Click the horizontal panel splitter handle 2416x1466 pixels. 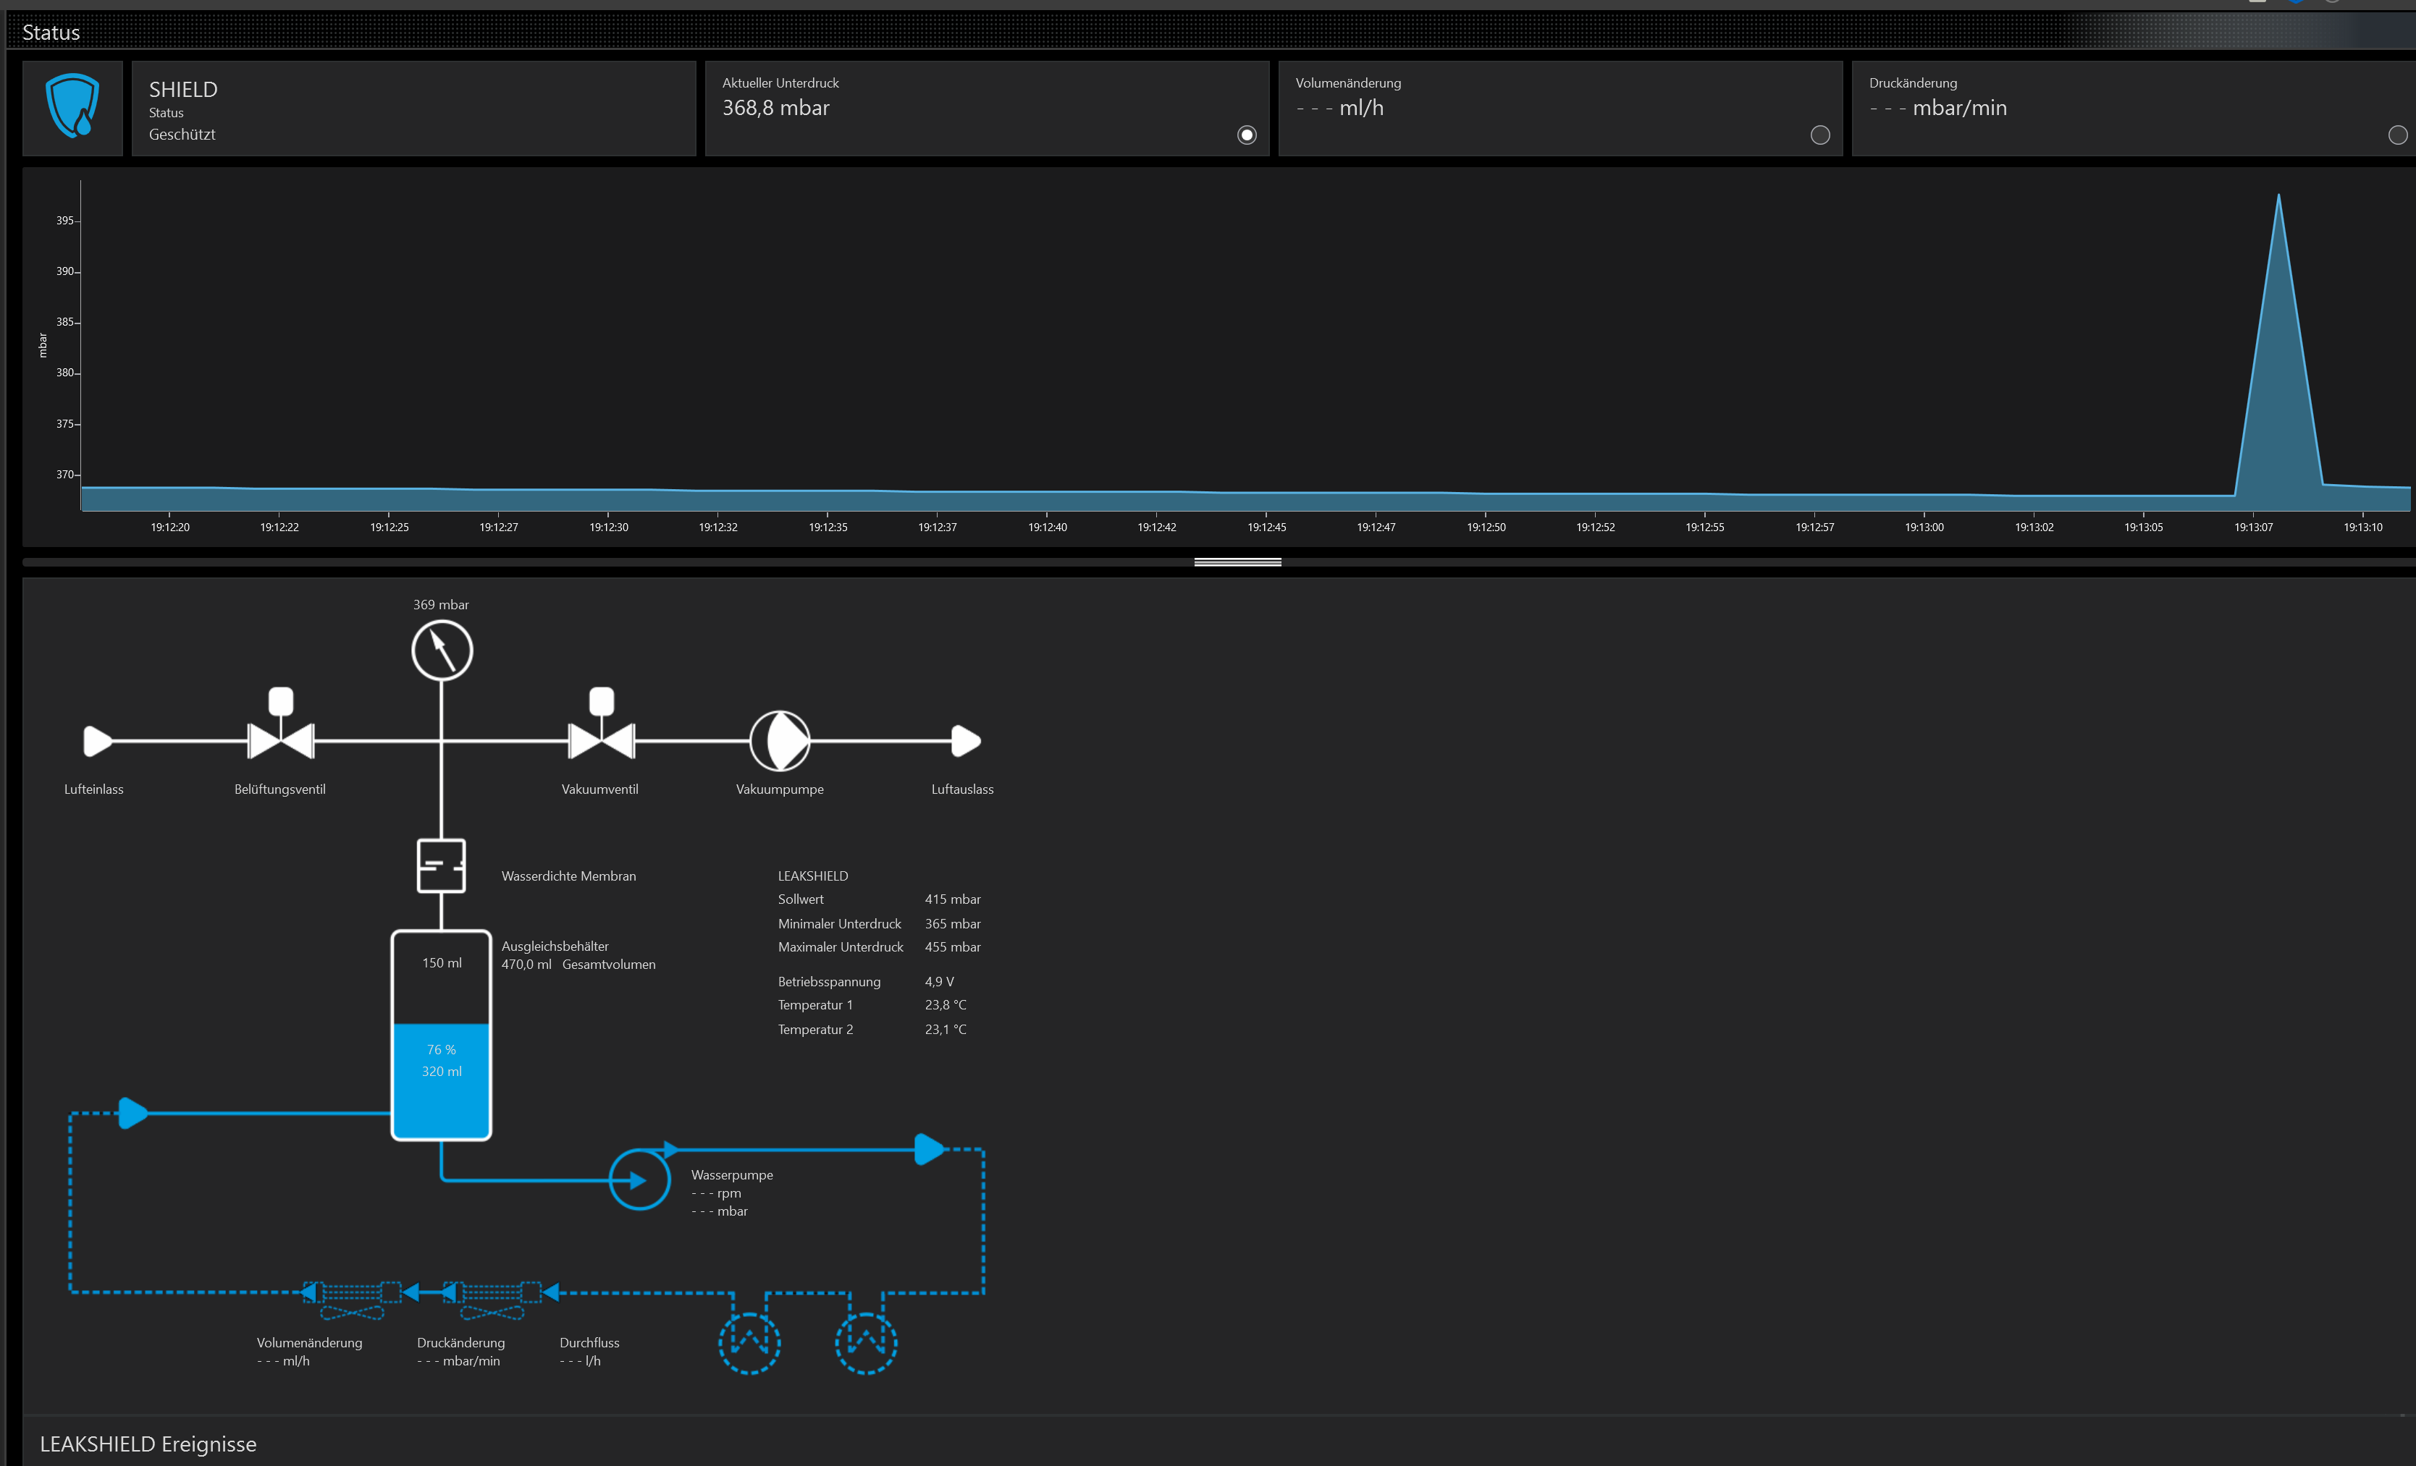point(1237,562)
